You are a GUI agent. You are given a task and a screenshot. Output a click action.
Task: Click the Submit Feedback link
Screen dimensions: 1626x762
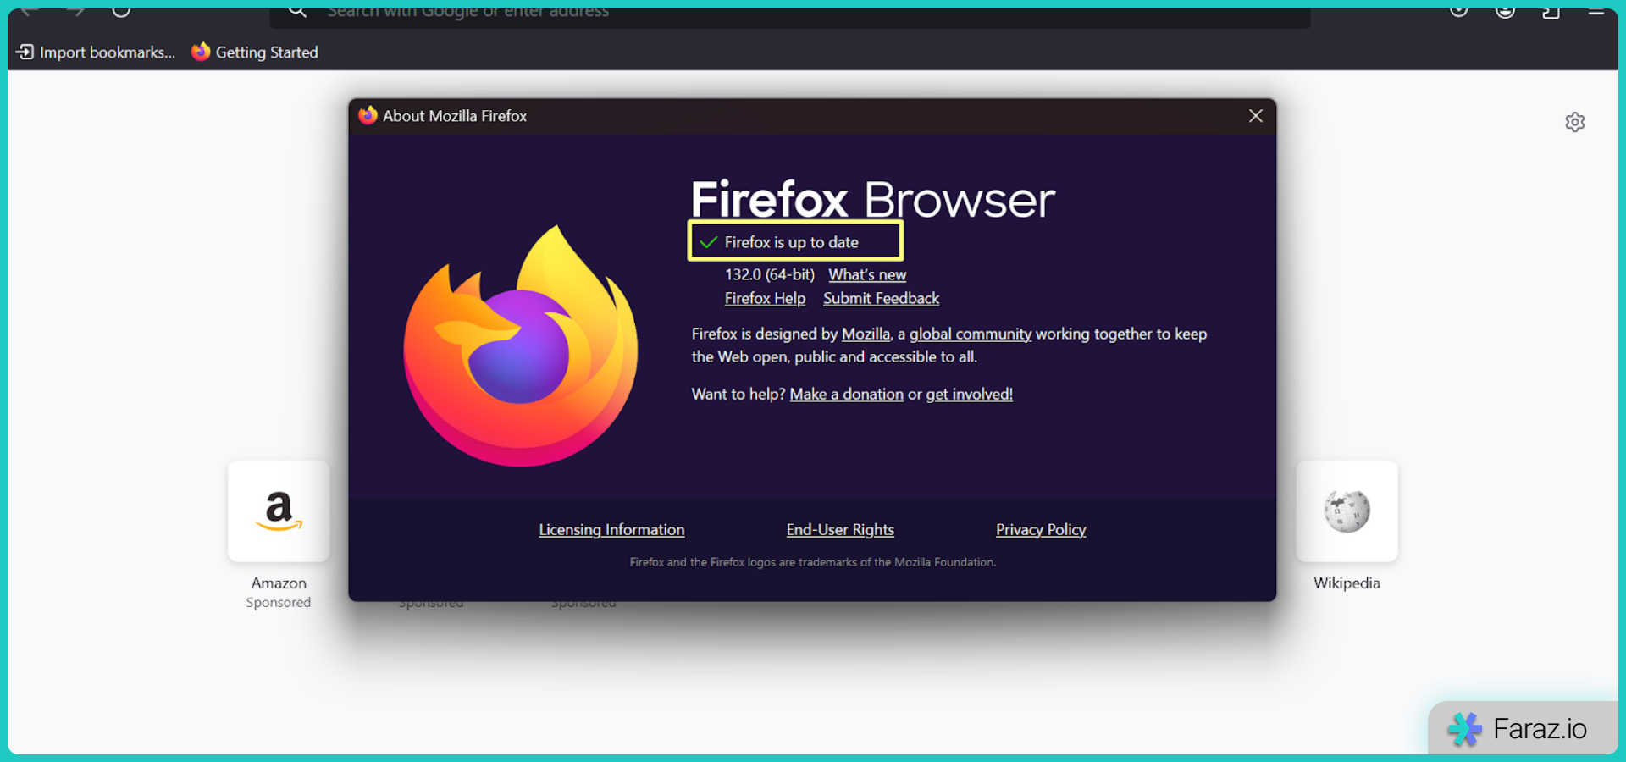pos(881,298)
